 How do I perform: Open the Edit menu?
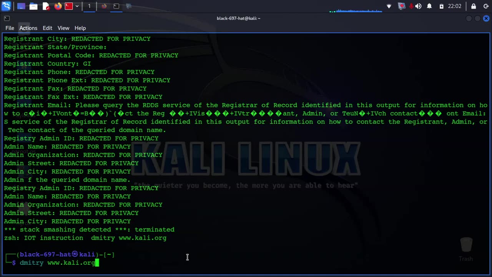[x=47, y=28]
